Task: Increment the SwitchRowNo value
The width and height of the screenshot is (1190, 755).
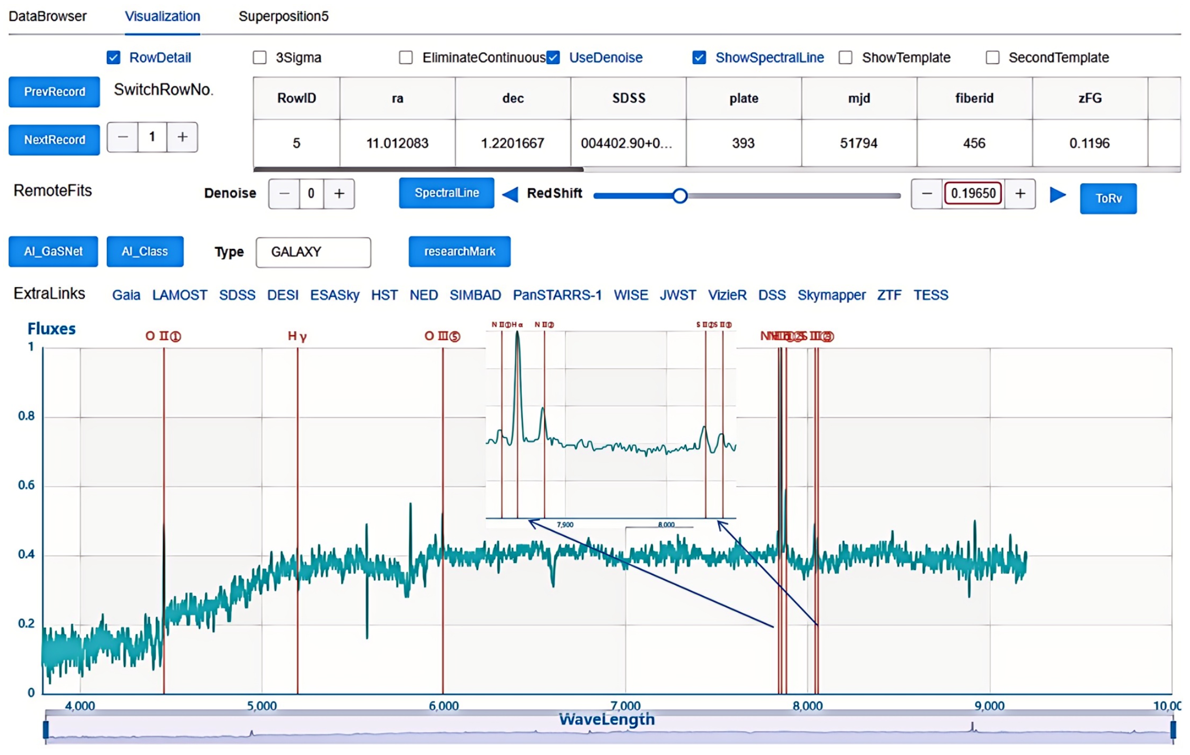Action: pyautogui.click(x=182, y=137)
